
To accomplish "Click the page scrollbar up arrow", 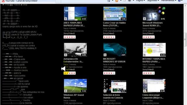I will tap(185, 6).
